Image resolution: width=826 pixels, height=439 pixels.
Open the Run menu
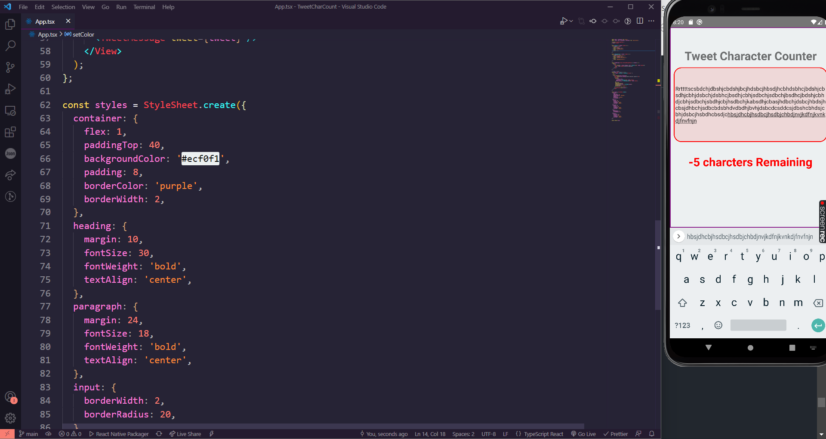121,7
